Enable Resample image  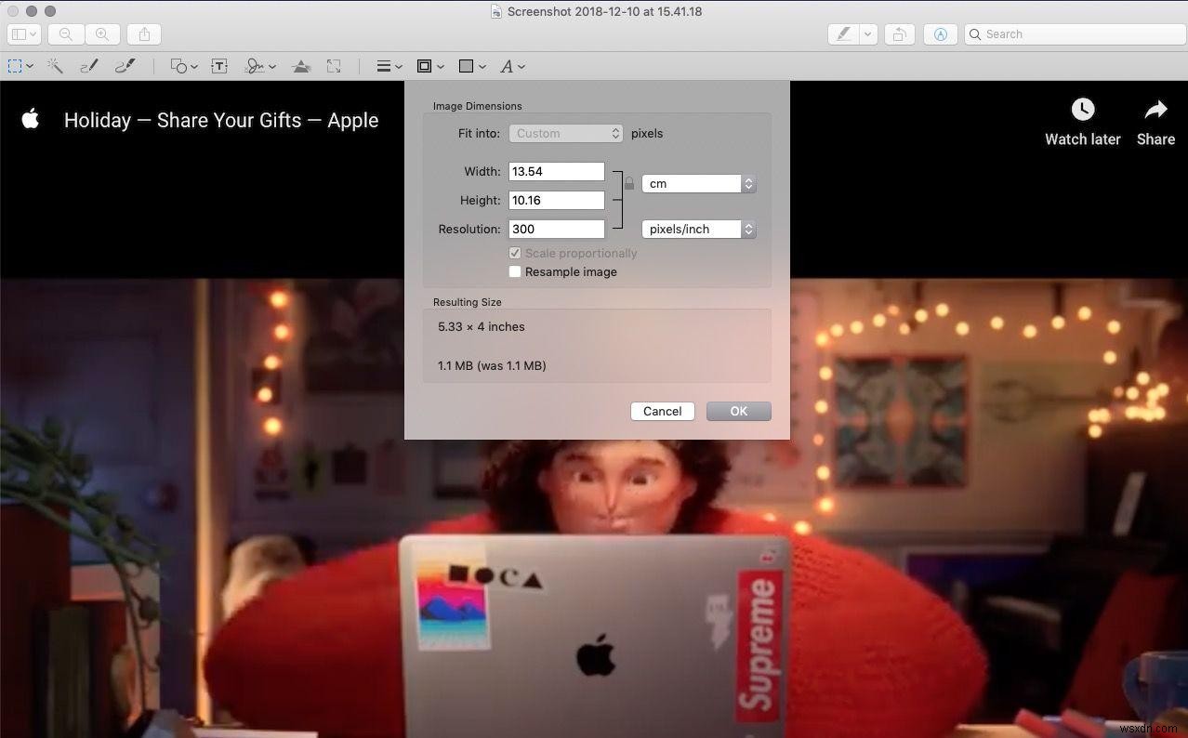(x=515, y=271)
